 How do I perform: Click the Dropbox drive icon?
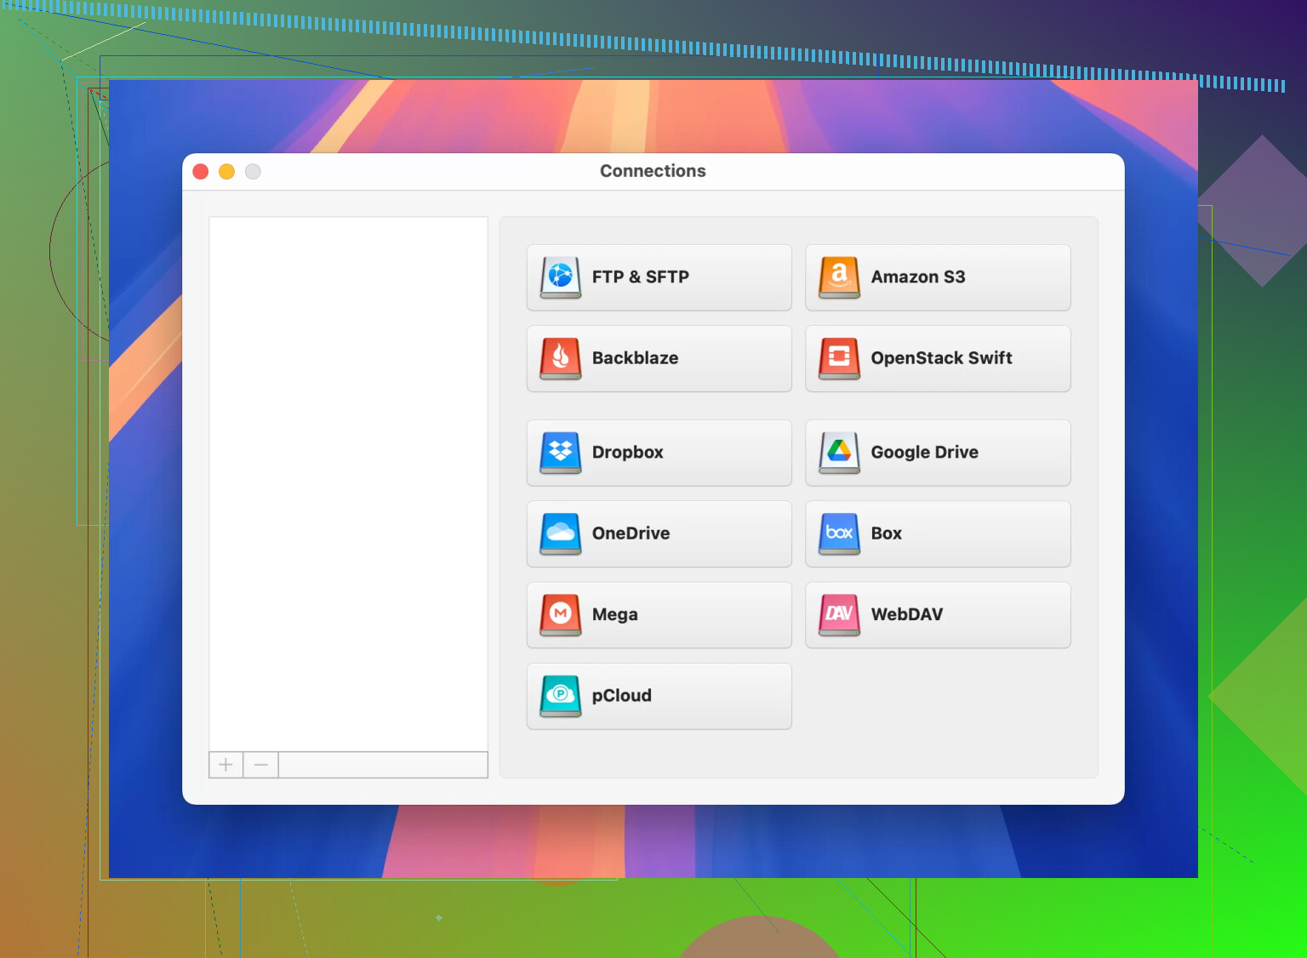click(x=561, y=453)
